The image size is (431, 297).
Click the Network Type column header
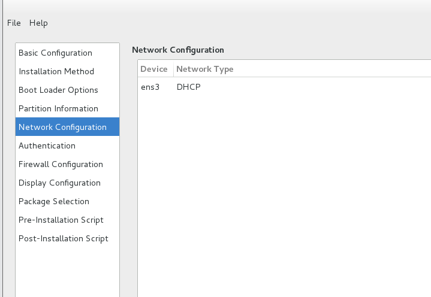click(205, 69)
